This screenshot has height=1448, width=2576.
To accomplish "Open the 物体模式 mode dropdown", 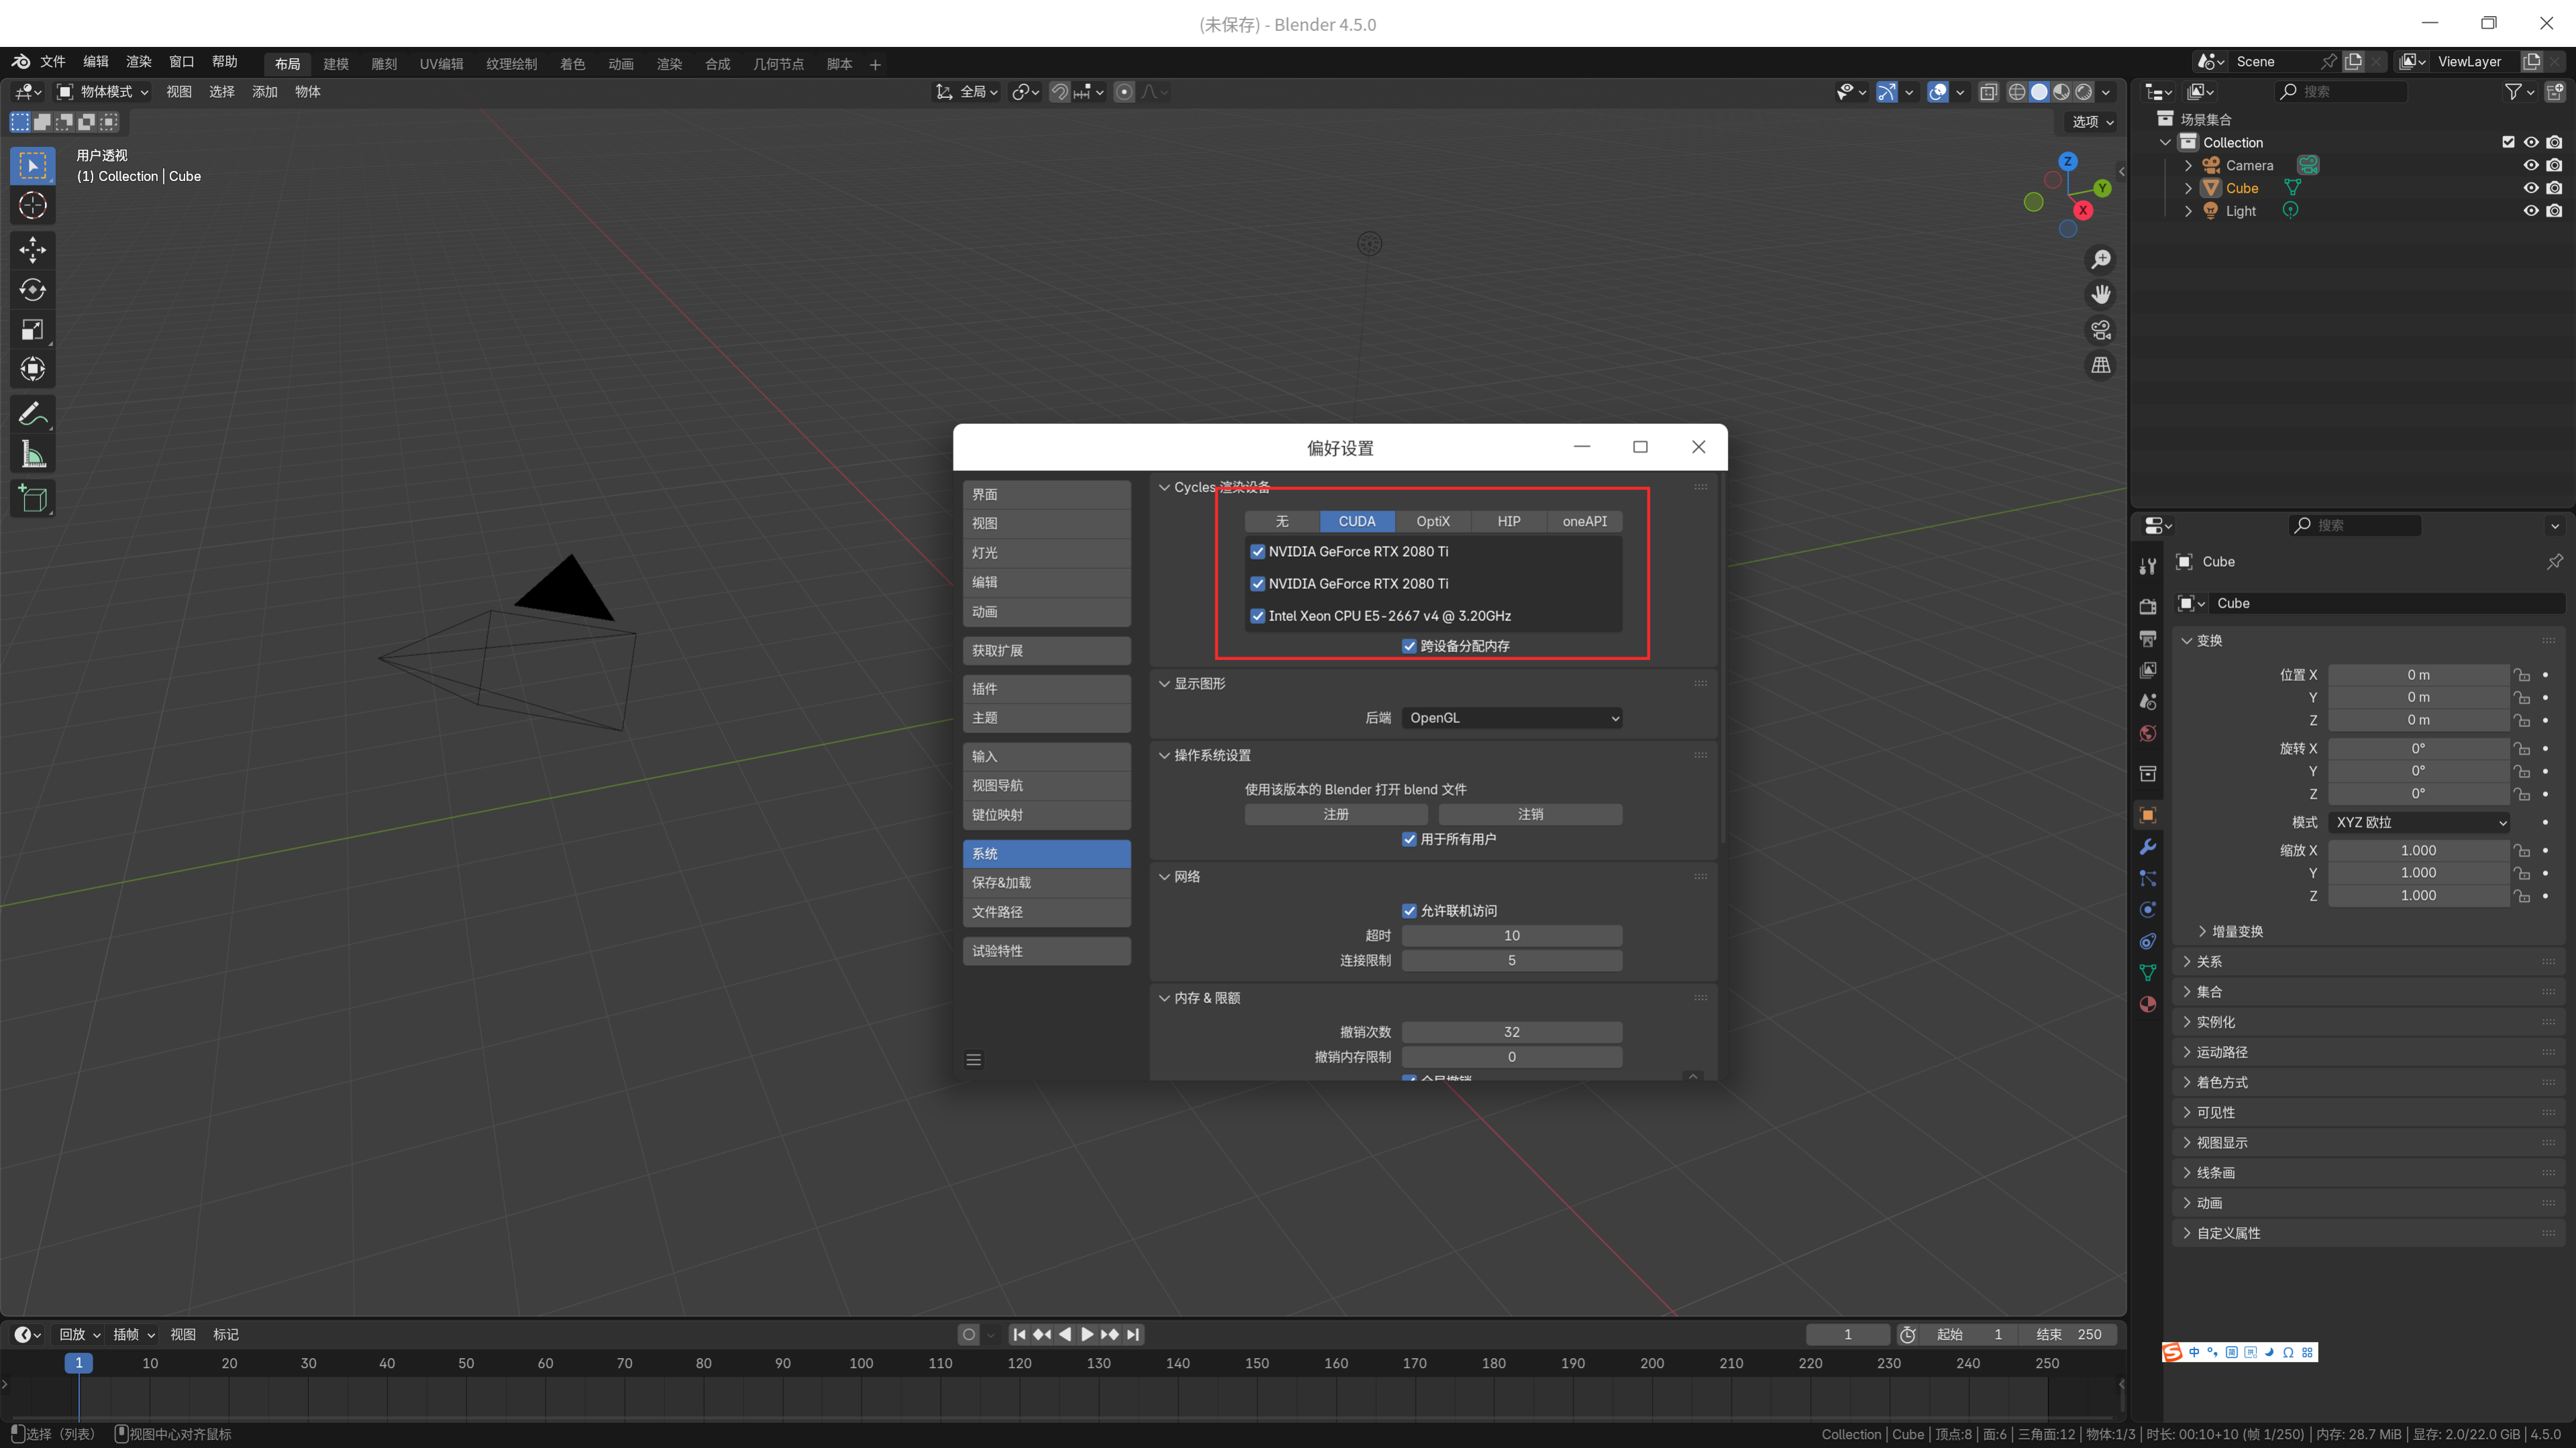I will 103,92.
